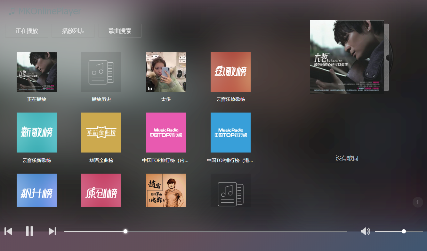Viewport: 427px width, 251px height.
Task: Open the 歌曲搜索 tab
Action: click(120, 31)
